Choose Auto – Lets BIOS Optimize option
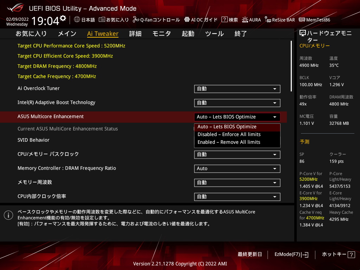 click(x=237, y=127)
